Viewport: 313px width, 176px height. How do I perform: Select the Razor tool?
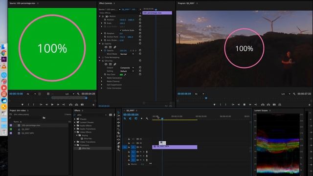click(118, 132)
